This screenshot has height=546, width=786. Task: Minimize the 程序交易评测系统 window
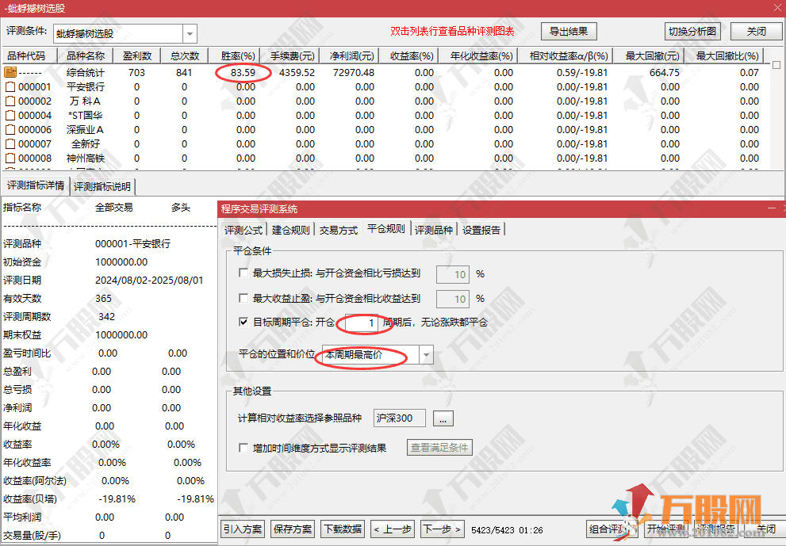pyautogui.click(x=771, y=208)
